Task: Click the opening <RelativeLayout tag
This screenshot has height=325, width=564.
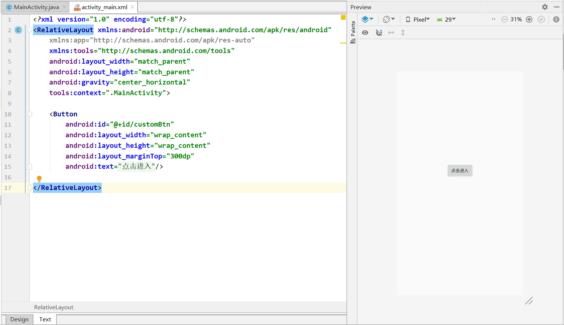Action: (x=63, y=30)
